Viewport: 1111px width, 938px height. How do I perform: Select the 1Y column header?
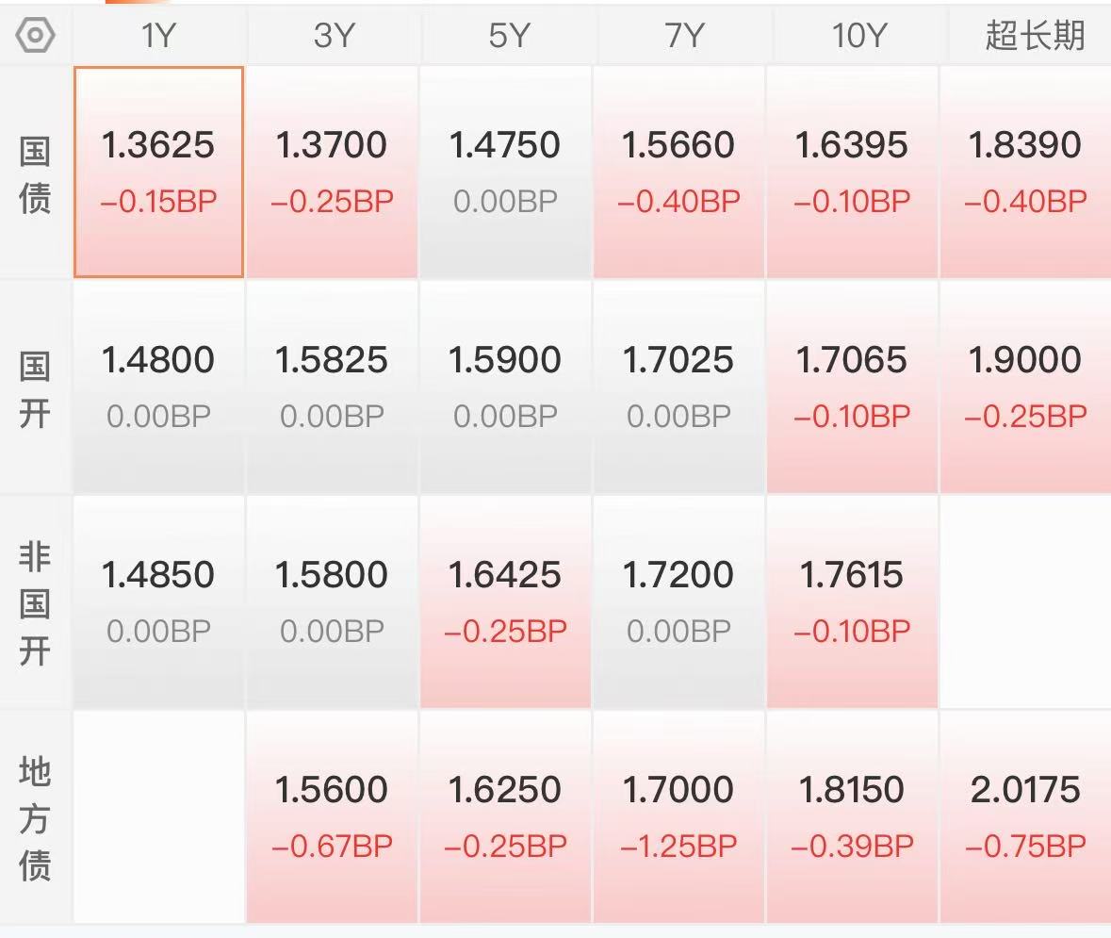tap(158, 36)
